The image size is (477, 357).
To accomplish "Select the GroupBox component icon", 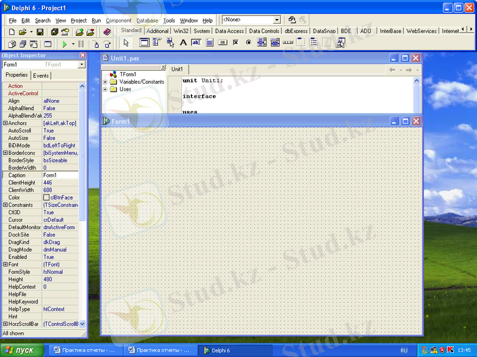I will (x=301, y=42).
